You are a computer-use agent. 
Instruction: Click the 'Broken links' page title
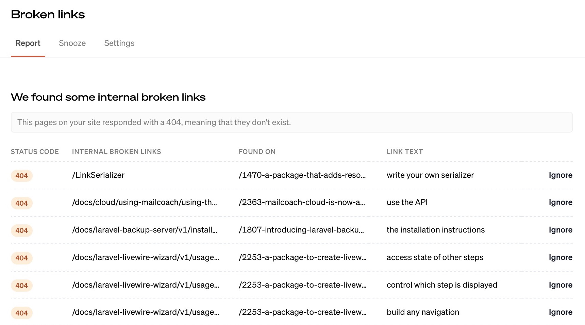coord(48,15)
